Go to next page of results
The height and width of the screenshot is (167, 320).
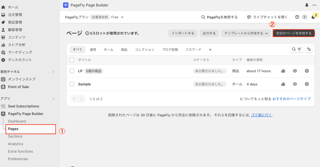tap(82, 99)
